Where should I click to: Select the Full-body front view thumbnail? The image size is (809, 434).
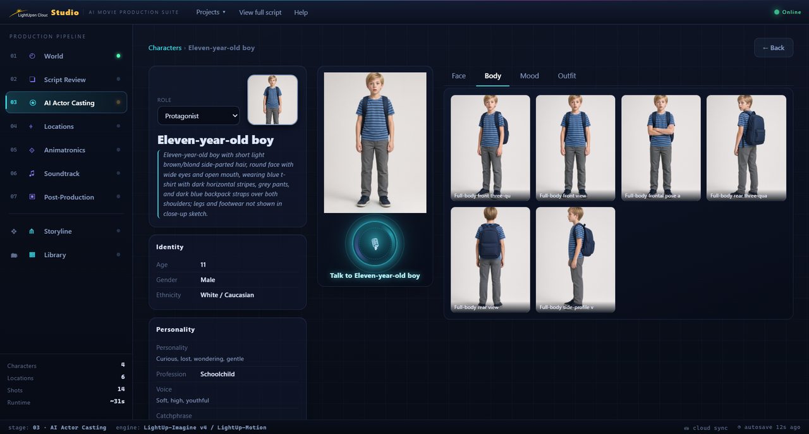(x=576, y=148)
